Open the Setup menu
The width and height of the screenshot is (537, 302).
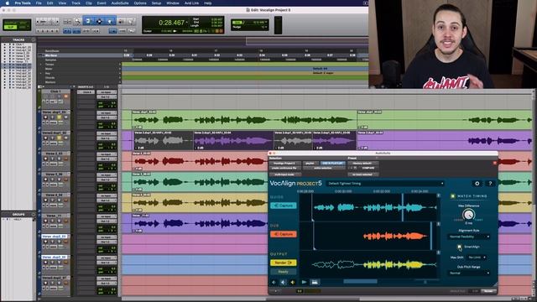pos(156,3)
